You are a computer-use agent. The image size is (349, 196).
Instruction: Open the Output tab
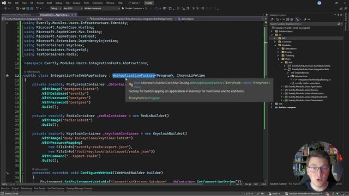pyautogui.click(x=15, y=188)
